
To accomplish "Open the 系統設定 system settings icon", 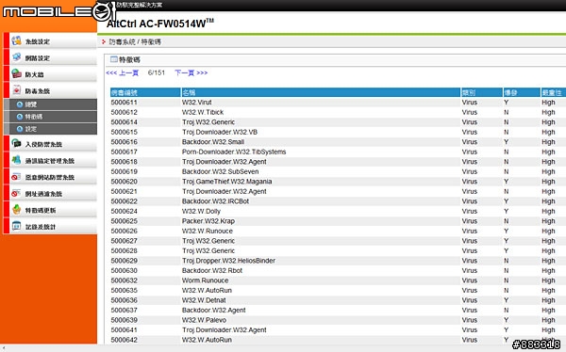I will 16,40.
